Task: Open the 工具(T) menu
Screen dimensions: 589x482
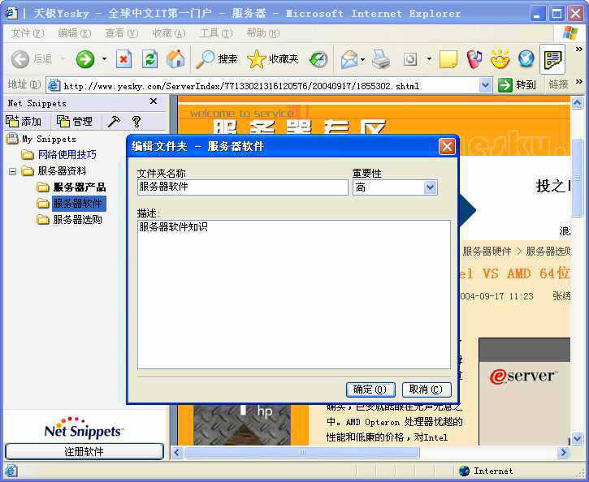Action: coord(215,32)
